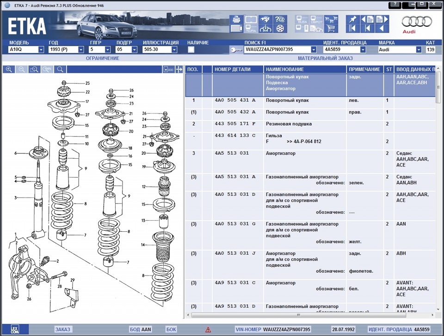Zoom in on the parts illustration
Viewport: 444px width, 336px height.
(9, 69)
